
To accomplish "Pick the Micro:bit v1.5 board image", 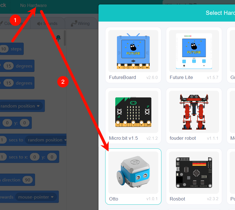I will tap(133, 111).
